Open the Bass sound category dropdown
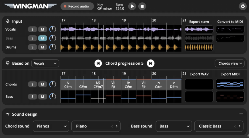 pyautogui.click(x=174, y=126)
